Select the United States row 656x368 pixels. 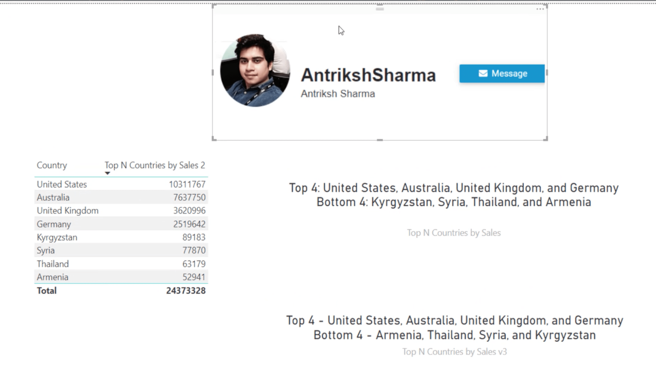click(x=121, y=184)
